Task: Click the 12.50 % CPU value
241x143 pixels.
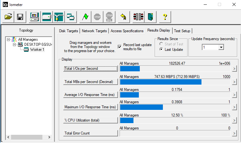Action: (177, 115)
